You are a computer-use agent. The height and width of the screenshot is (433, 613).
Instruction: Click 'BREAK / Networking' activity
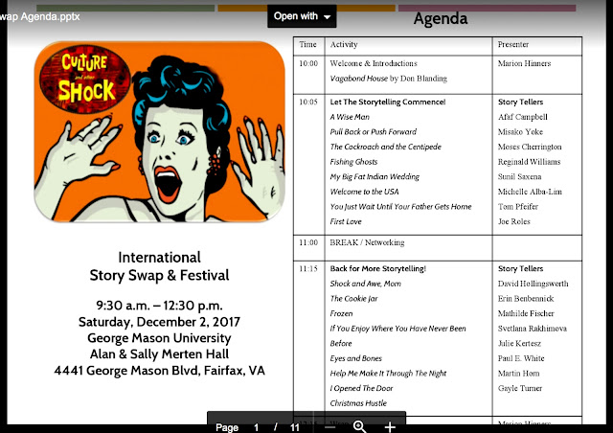tap(367, 242)
